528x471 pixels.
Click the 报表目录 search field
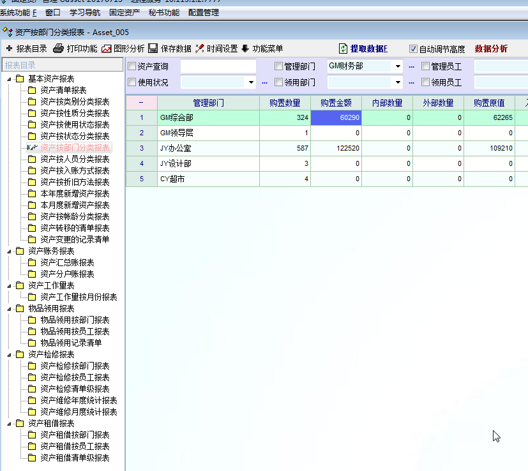click(x=63, y=65)
